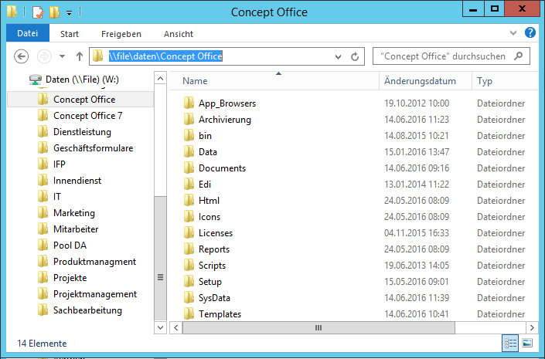Switch to Large icons view
The image size is (545, 359).
527,343
